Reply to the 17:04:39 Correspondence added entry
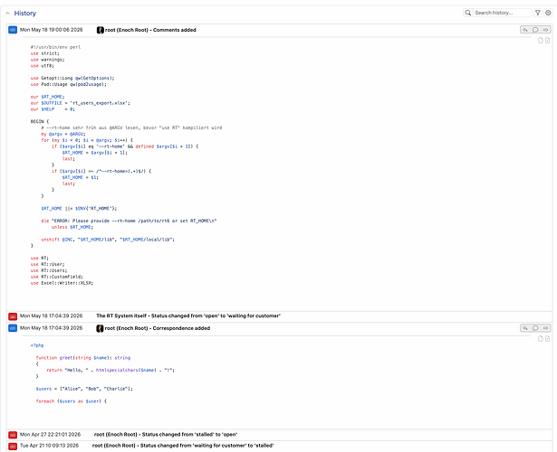The height and width of the screenshot is (452, 557). pyautogui.click(x=525, y=328)
